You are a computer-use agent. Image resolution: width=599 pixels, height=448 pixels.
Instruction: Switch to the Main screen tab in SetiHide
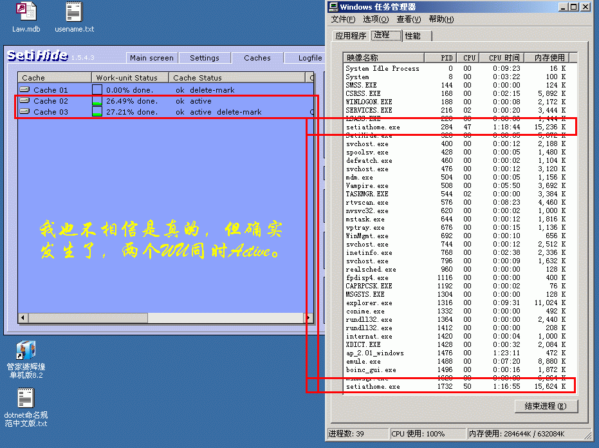(152, 58)
